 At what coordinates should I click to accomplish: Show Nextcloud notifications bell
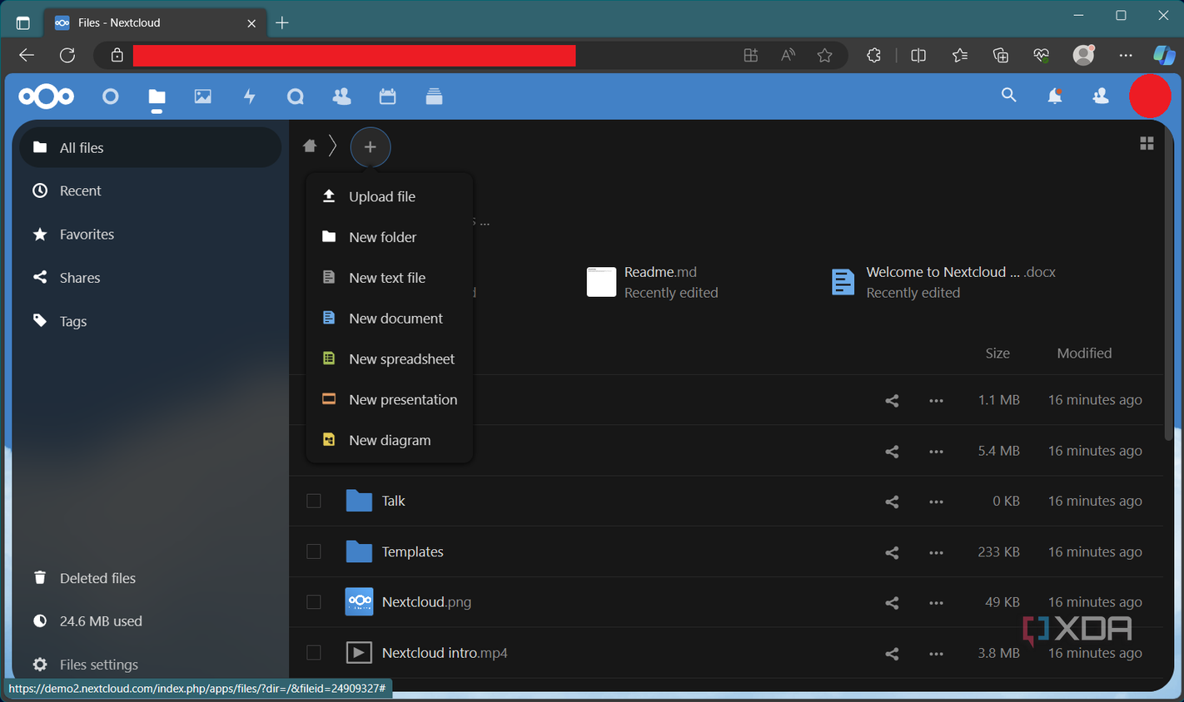click(x=1054, y=96)
